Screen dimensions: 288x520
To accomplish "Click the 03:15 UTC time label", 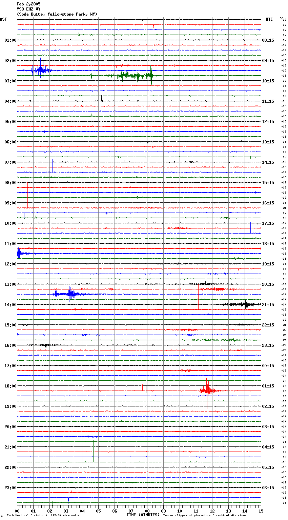I will tap(268, 427).
